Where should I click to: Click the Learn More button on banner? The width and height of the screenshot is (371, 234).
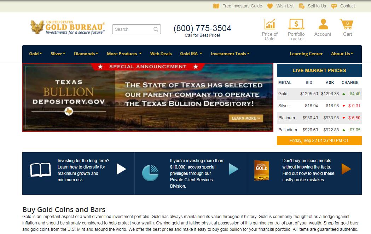click(246, 118)
